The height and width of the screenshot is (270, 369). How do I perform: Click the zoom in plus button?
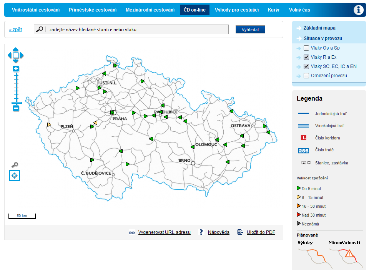point(16,69)
